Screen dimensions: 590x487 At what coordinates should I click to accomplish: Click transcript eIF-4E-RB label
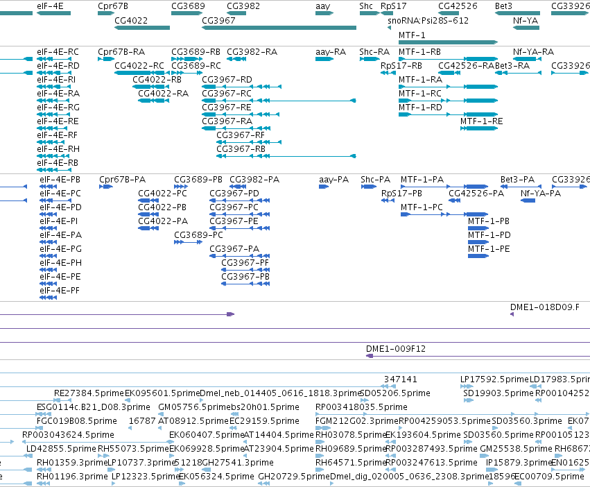pyautogui.click(x=58, y=163)
